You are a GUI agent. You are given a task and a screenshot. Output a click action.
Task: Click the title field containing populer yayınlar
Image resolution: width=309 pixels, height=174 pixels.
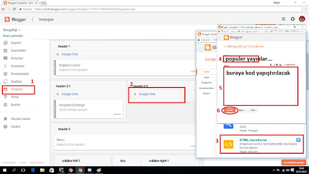[241, 59]
